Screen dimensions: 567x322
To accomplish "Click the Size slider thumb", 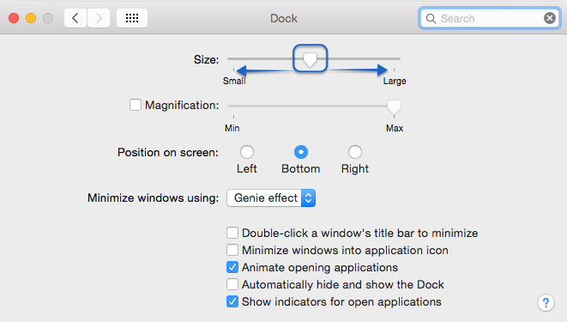I will pyautogui.click(x=310, y=59).
